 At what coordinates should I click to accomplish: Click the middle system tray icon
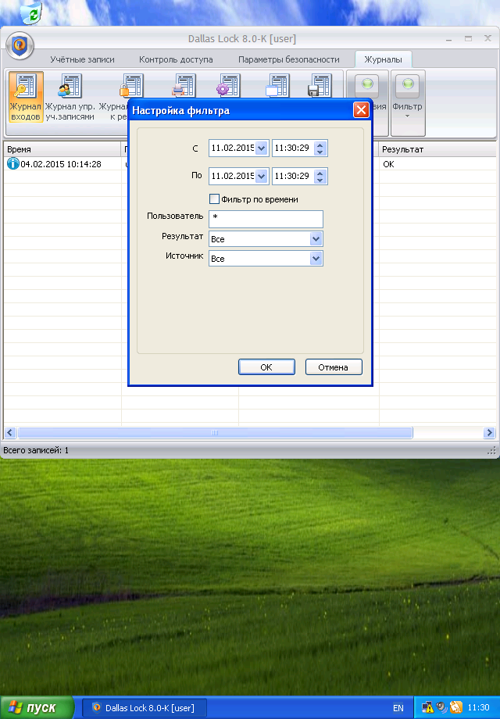pyautogui.click(x=441, y=707)
